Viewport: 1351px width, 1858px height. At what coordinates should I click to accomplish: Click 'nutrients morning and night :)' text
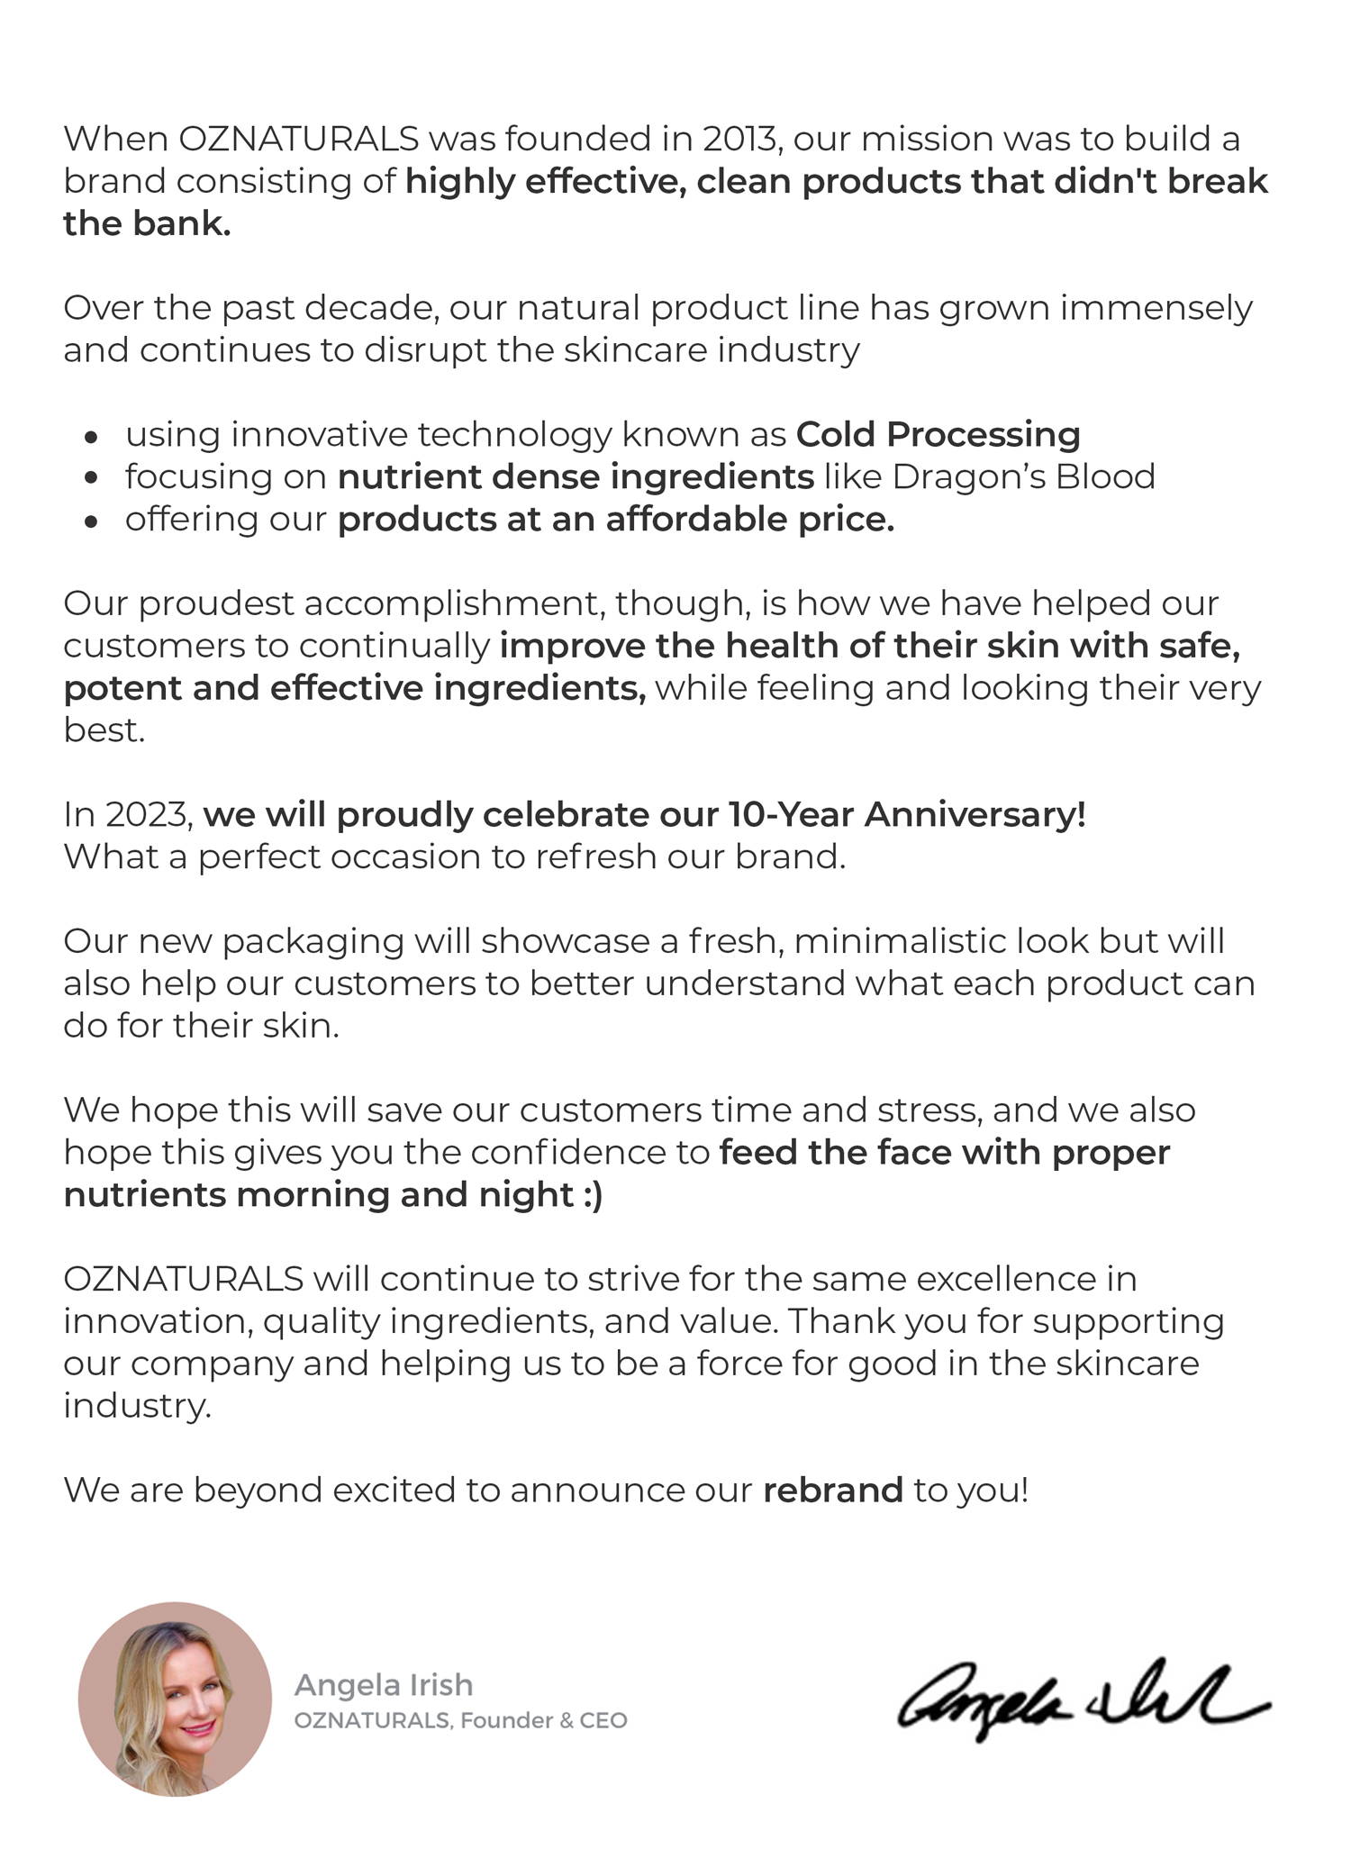[333, 1195]
